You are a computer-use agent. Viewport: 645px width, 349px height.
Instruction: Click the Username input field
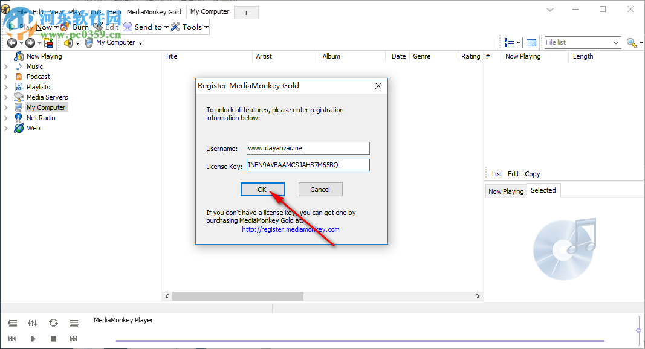[x=308, y=148]
